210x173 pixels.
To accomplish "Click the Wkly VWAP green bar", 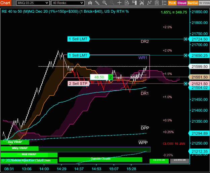I will [19, 149].
